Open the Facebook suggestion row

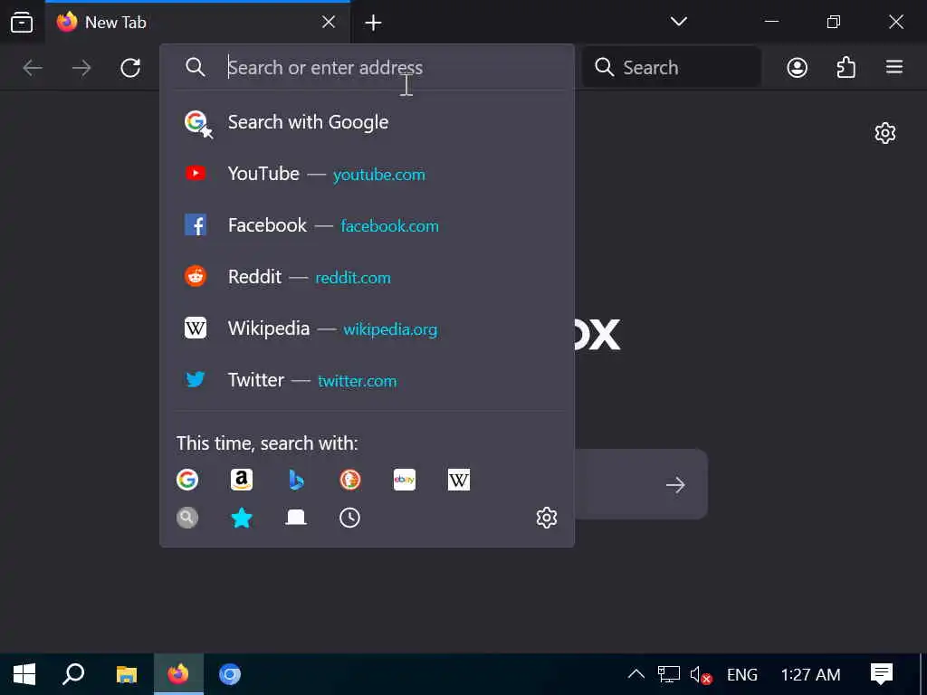click(368, 225)
